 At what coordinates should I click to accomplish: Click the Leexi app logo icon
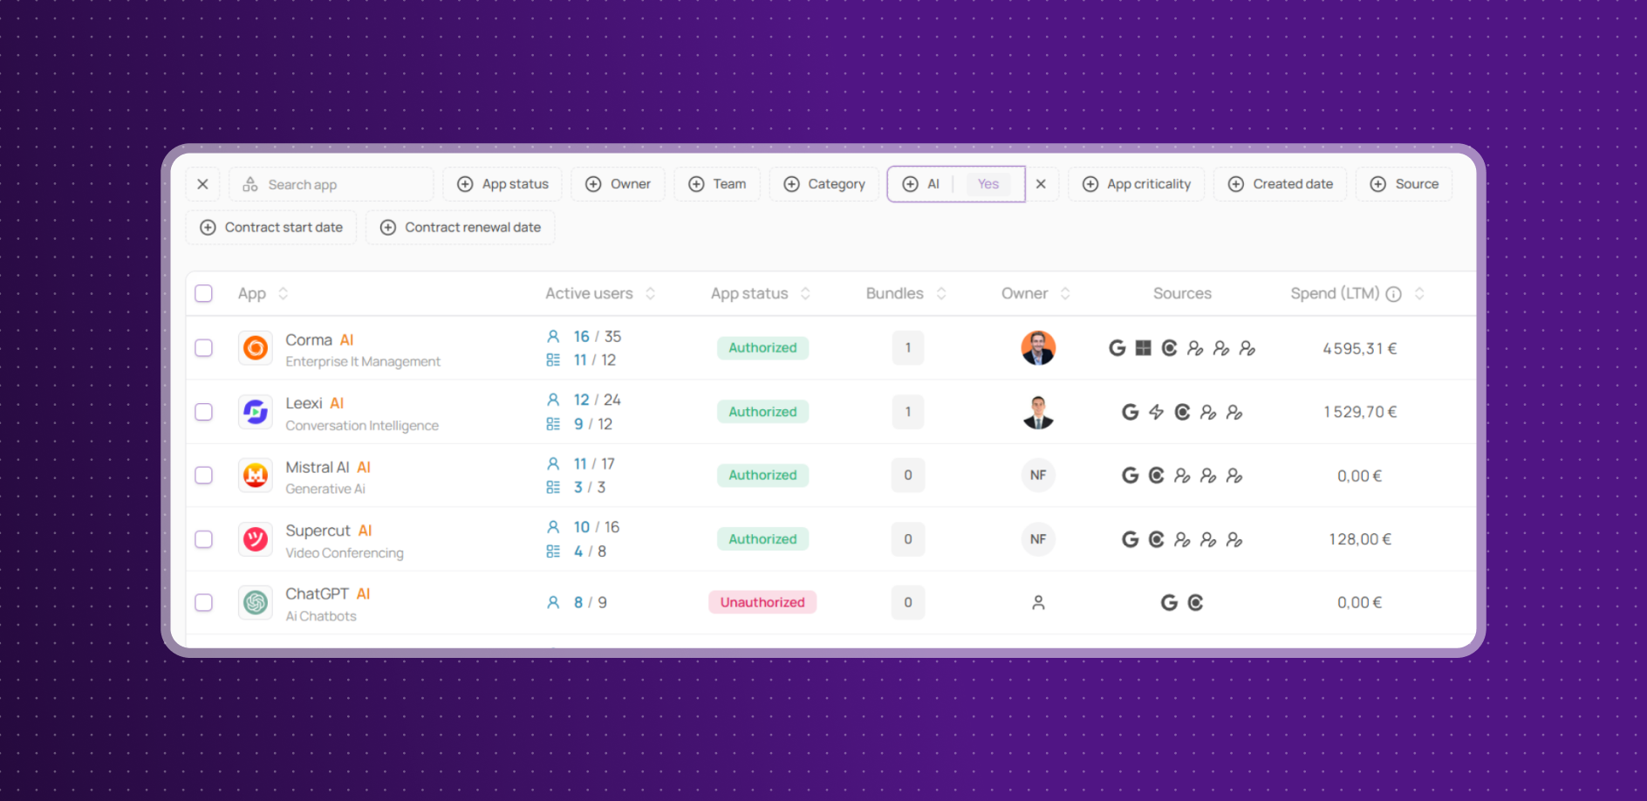(256, 412)
